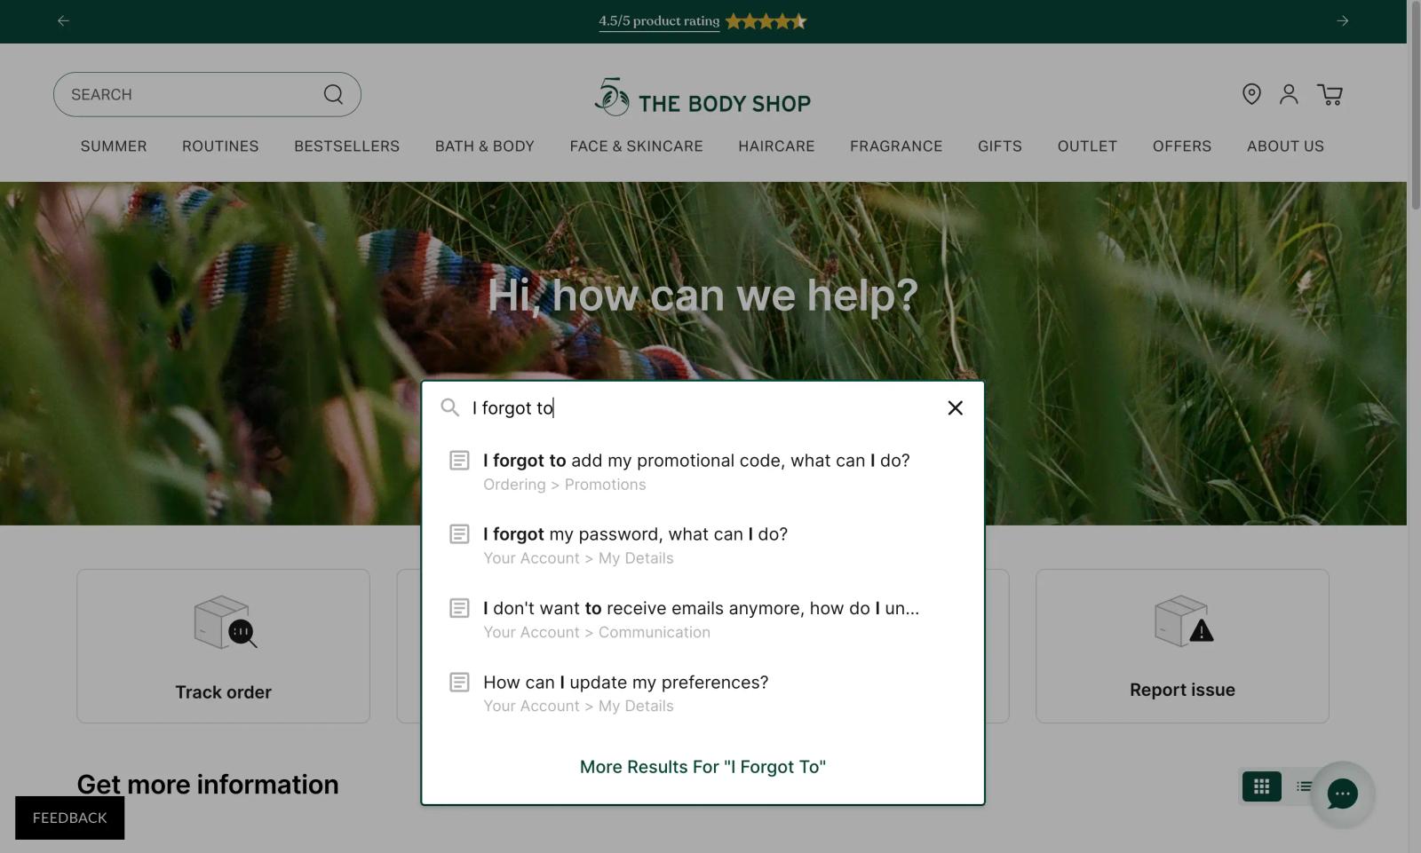1421x853 pixels.
Task: Open the shopping cart icon
Action: click(x=1330, y=94)
